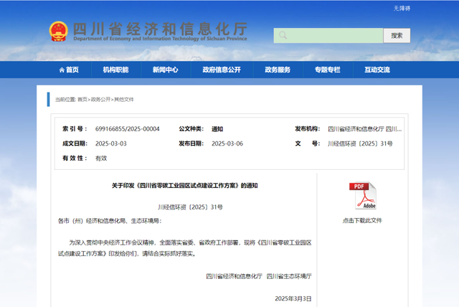
Task: Click the national emblem logo in header
Action: 59,32
